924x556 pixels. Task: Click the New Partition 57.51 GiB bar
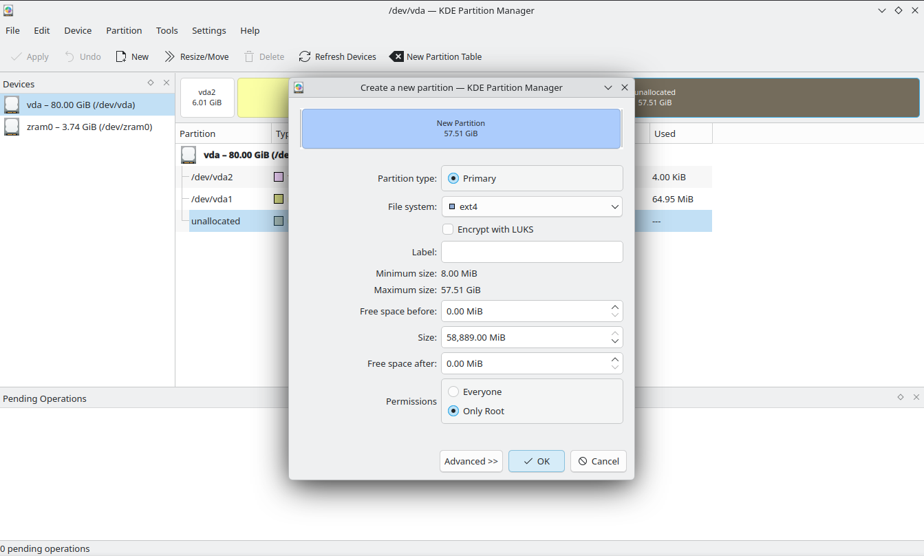coord(461,129)
